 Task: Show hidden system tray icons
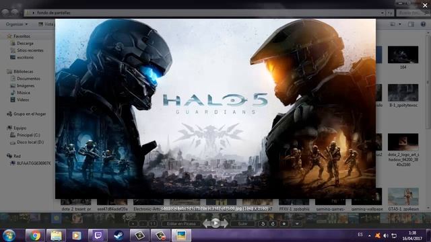pyautogui.click(x=369, y=236)
